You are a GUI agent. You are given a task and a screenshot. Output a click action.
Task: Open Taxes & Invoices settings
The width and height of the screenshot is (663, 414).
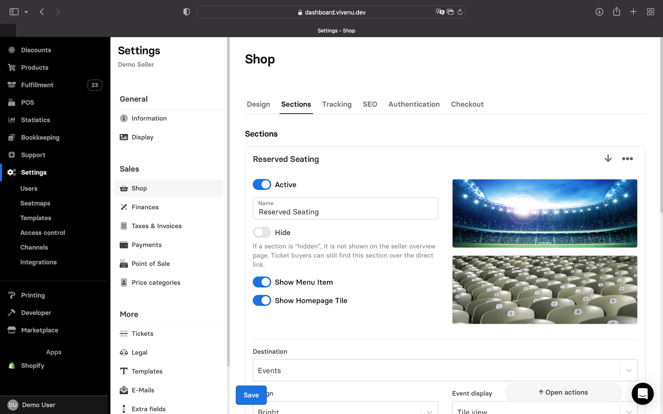click(156, 226)
